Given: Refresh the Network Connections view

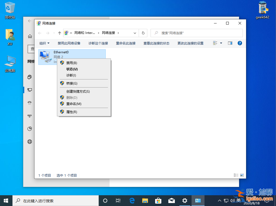Looking at the screenshot, I should (x=143, y=33).
